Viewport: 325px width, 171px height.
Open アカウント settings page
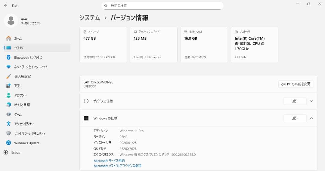tap(37, 95)
